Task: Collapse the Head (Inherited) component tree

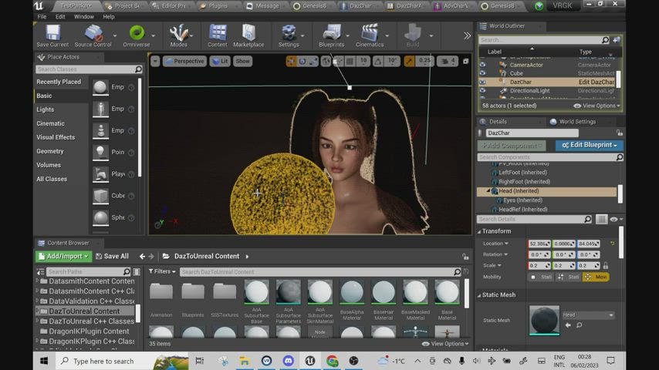Action: pyautogui.click(x=488, y=191)
